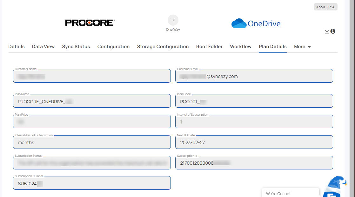Image resolution: width=355 pixels, height=197 pixels.
Task: Click the info circle icon
Action: click(333, 31)
